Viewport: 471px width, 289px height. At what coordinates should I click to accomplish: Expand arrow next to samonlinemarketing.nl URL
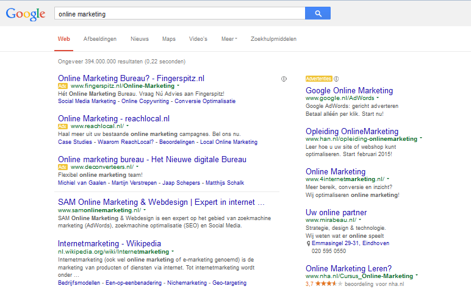click(145, 210)
